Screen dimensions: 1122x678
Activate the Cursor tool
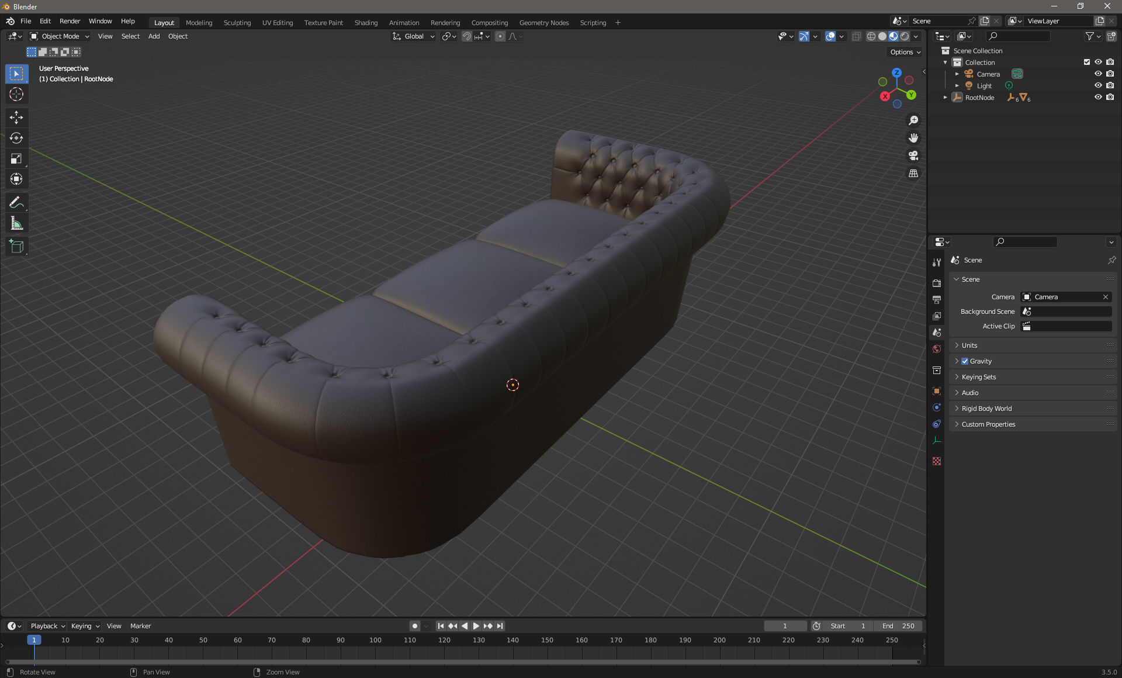pos(16,94)
